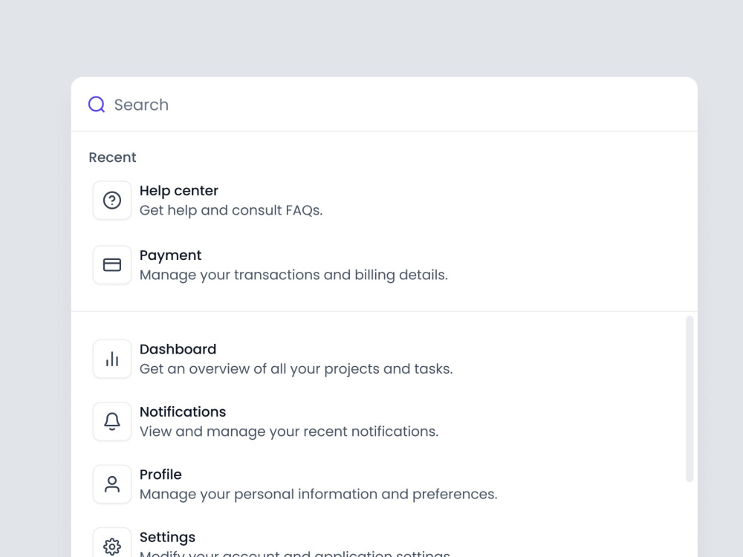Click the Payment credit card icon
Viewport: 743px width, 557px height.
coord(112,265)
